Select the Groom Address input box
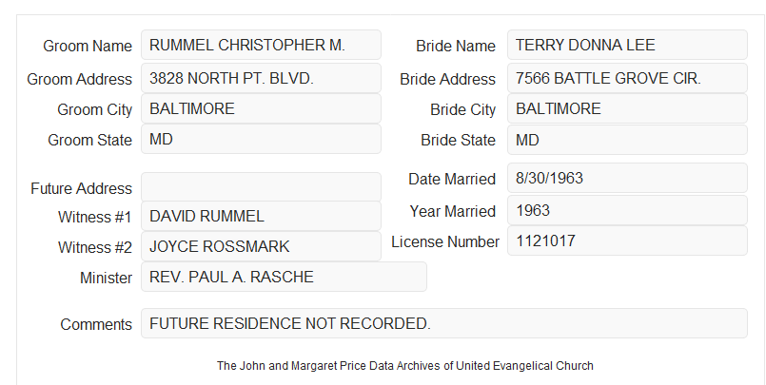 tap(261, 78)
